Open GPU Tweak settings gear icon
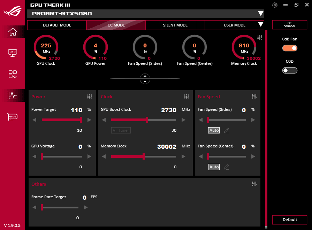 click(x=275, y=5)
